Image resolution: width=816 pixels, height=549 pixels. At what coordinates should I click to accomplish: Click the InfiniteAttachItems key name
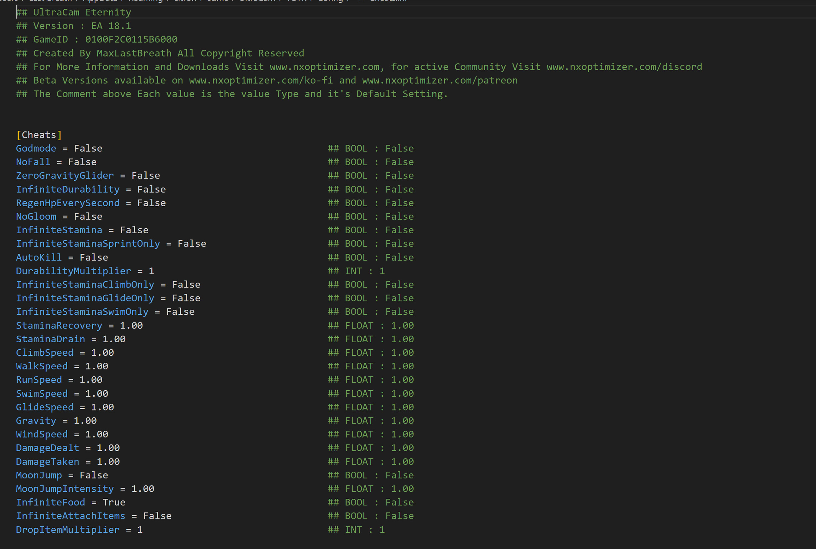pyautogui.click(x=71, y=516)
